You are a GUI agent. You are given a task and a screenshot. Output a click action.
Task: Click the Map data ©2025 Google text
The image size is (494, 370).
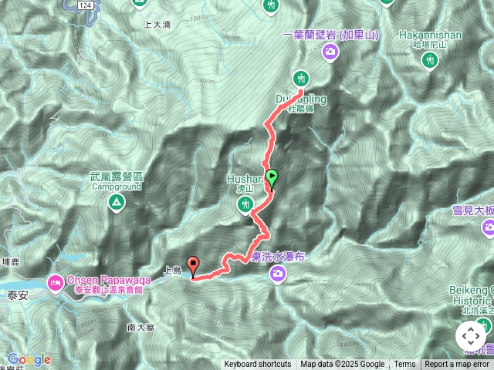click(343, 365)
